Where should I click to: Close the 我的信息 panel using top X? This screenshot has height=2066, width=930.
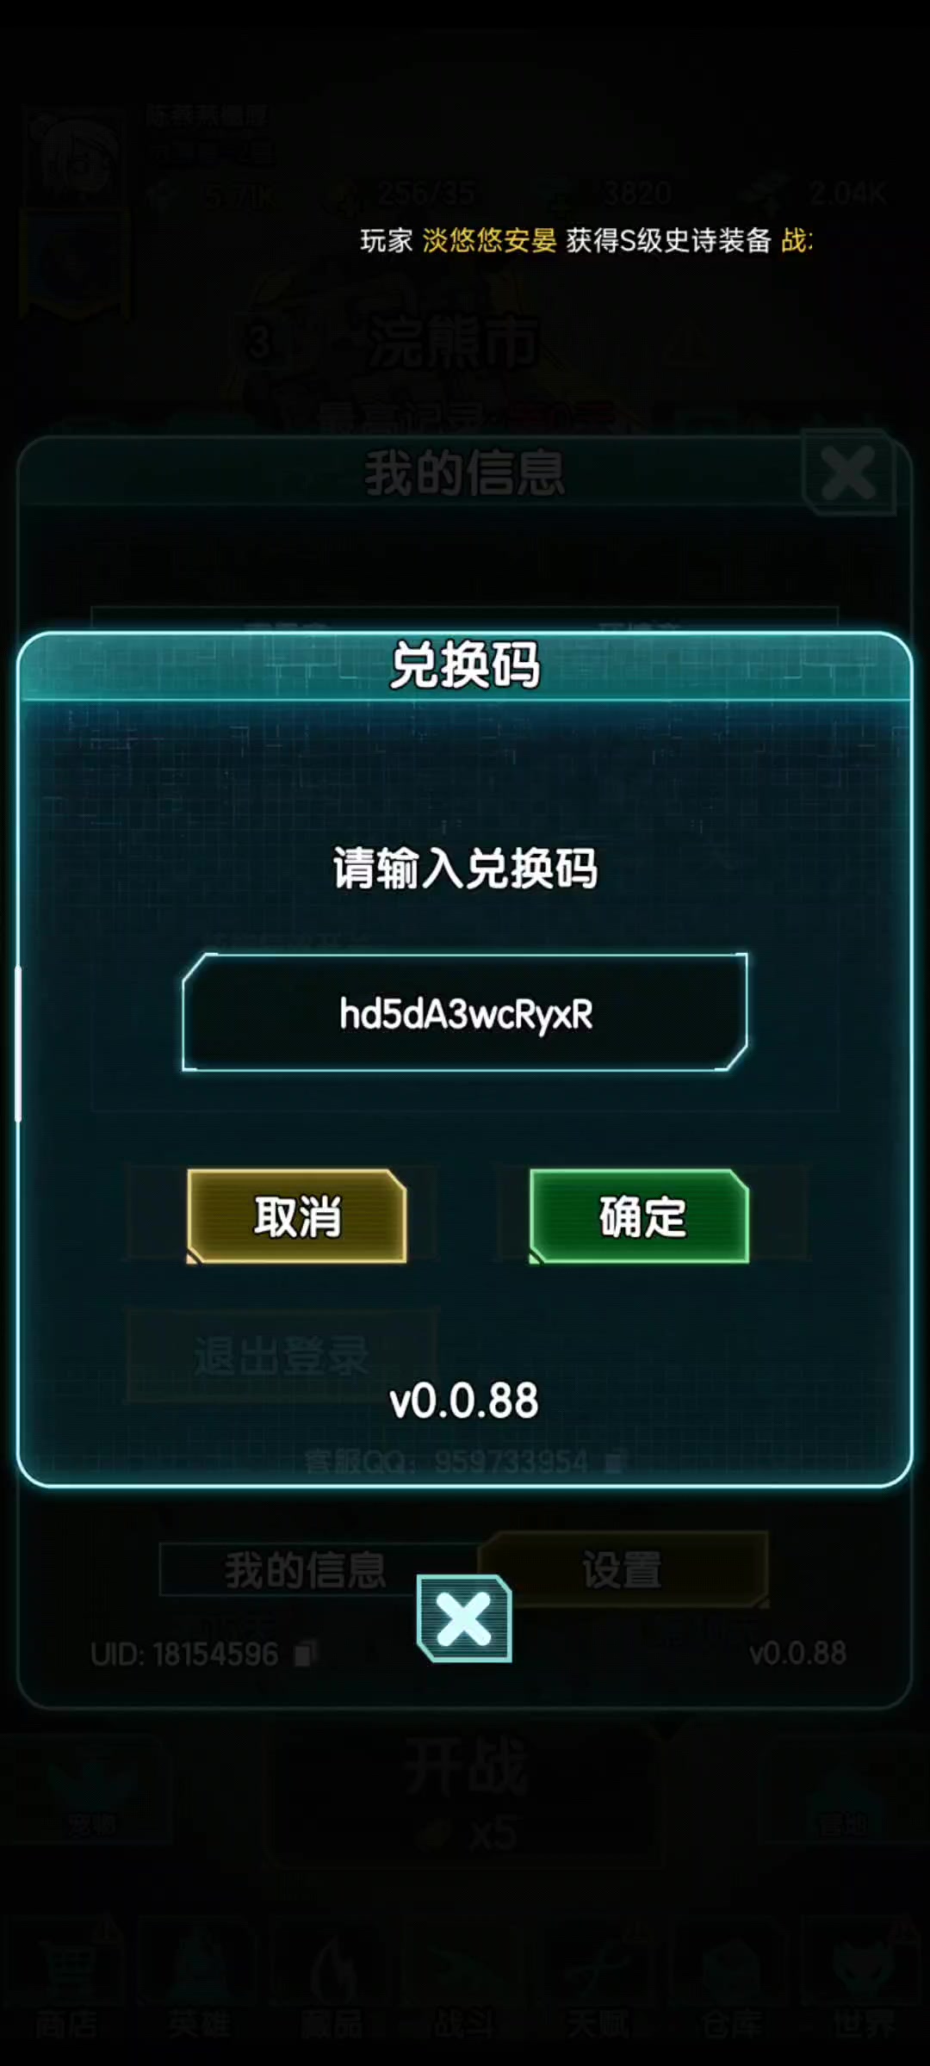coord(849,473)
